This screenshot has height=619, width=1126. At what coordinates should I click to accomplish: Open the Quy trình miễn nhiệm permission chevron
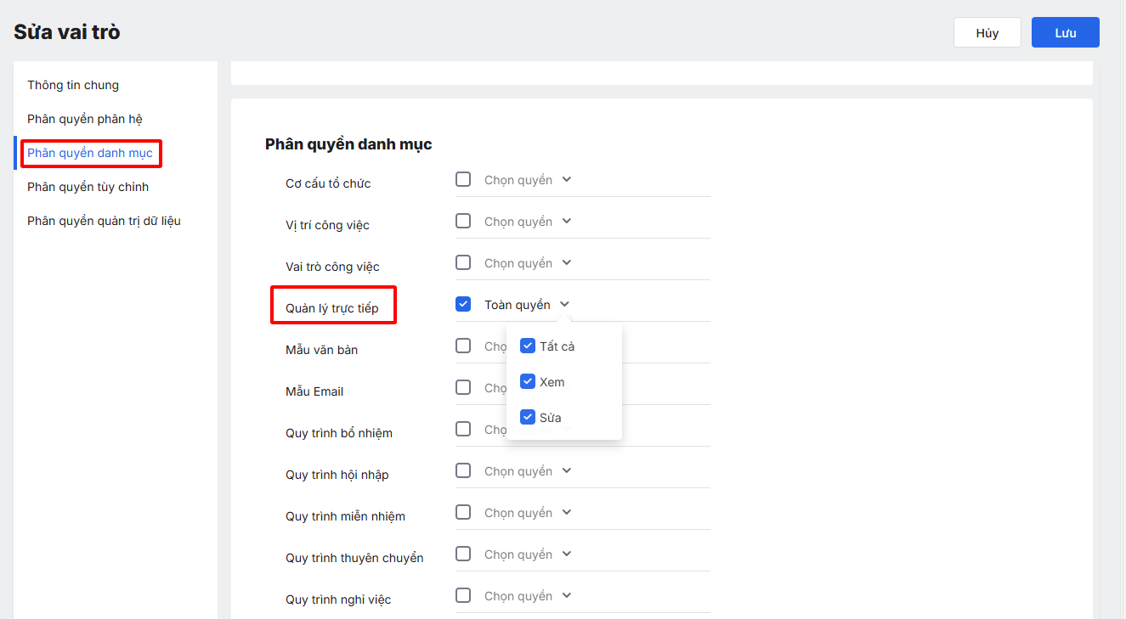click(567, 513)
